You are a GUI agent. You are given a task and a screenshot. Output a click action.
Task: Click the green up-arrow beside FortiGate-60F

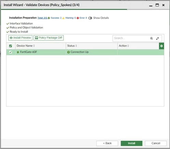tap(18, 52)
